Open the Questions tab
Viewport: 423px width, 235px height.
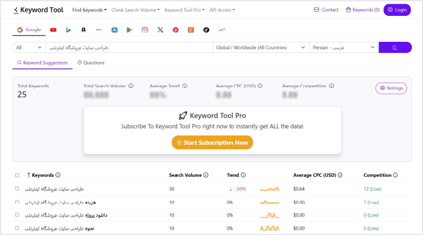tap(91, 62)
